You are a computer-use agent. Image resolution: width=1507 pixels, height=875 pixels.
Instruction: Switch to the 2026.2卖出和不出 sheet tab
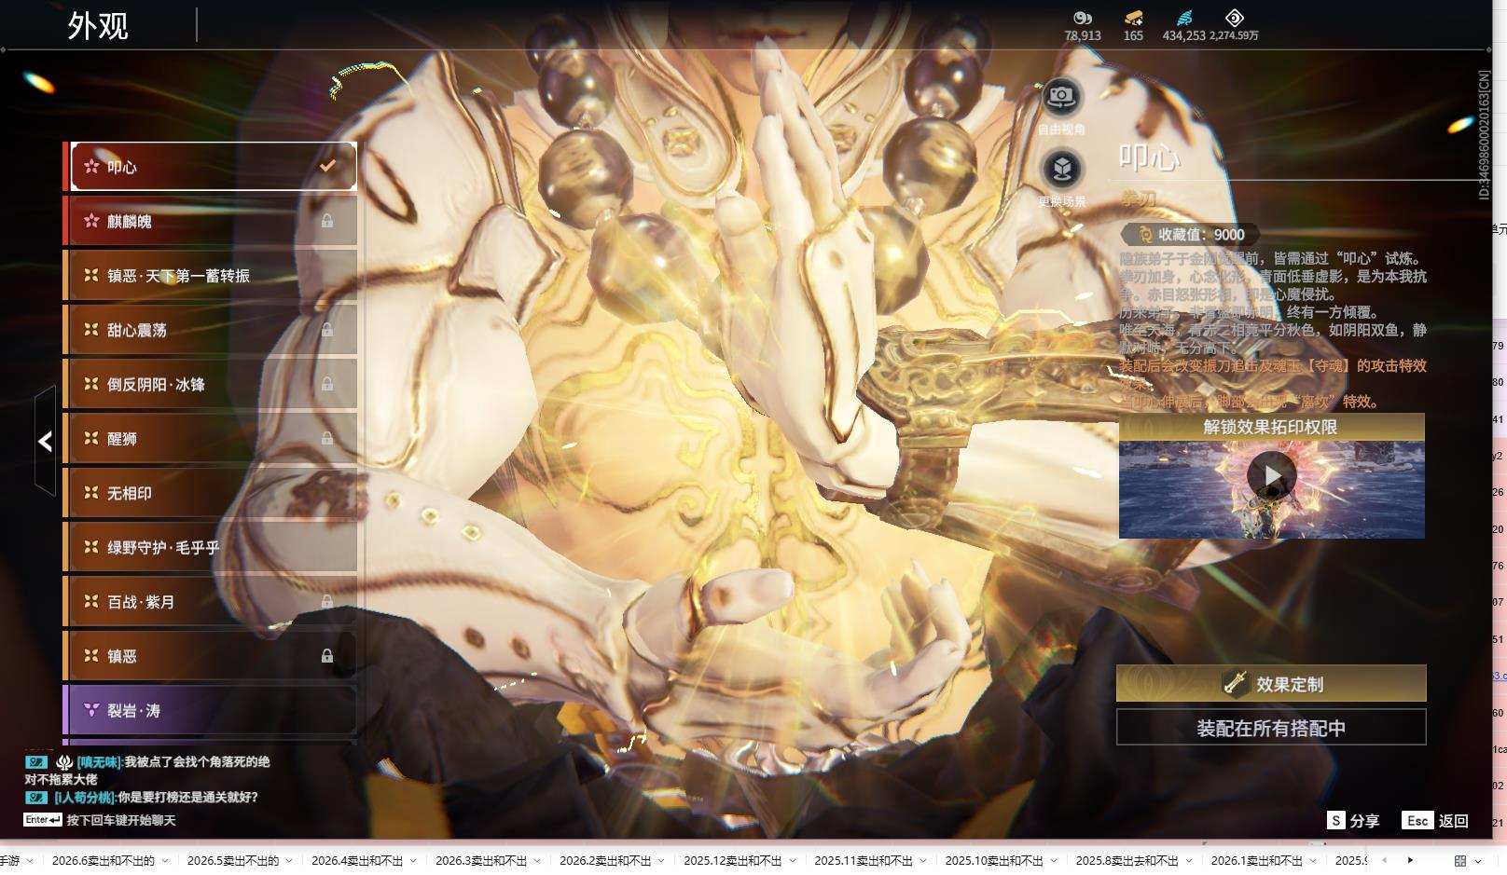pyautogui.click(x=605, y=861)
